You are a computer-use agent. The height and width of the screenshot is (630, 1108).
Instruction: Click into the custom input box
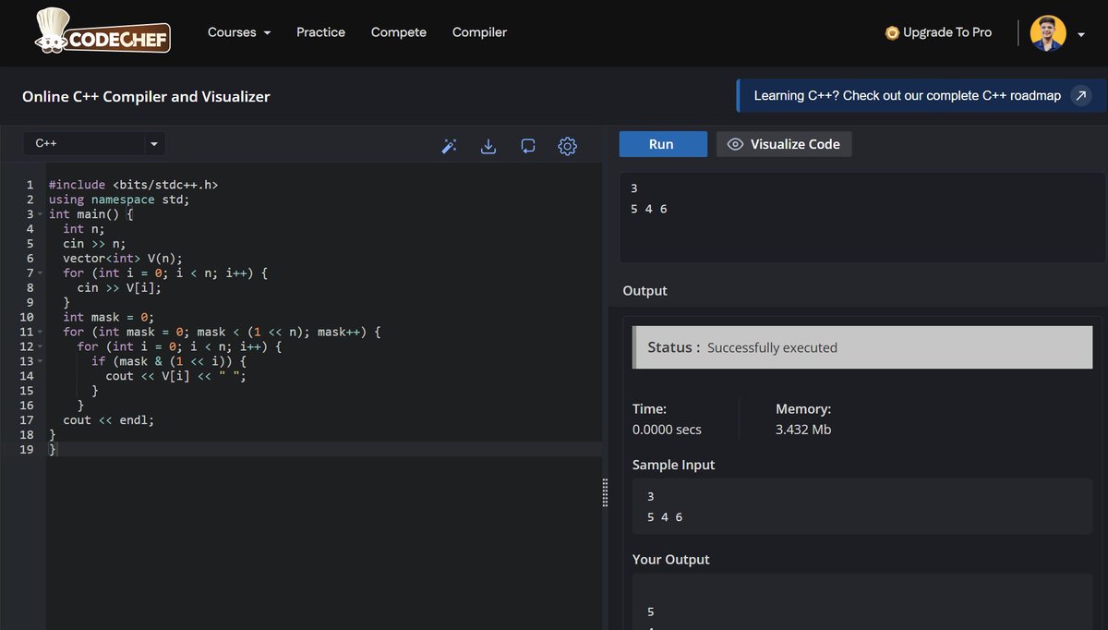coord(861,218)
